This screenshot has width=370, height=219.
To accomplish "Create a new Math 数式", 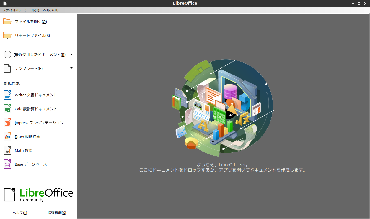I will pyautogui.click(x=38, y=150).
